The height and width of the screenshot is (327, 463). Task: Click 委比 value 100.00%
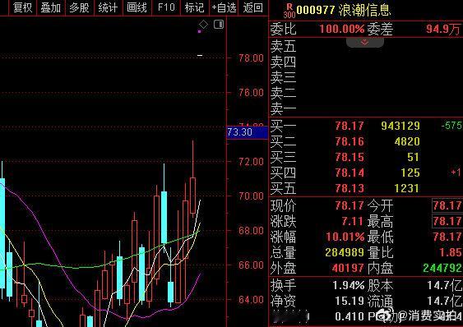point(342,29)
